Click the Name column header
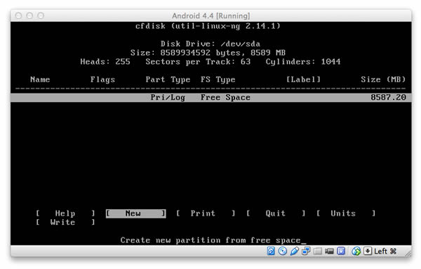421x269 pixels. point(40,79)
